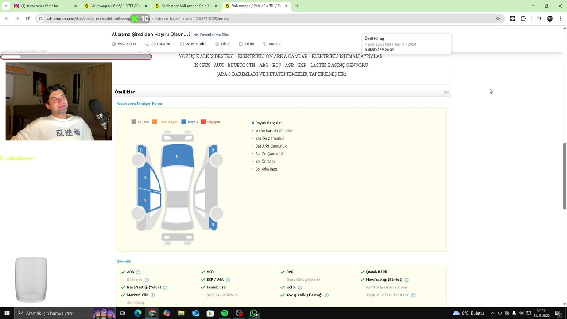
Task: Click the Lokal Boyalı orange legend swatch
Action: click(x=155, y=122)
